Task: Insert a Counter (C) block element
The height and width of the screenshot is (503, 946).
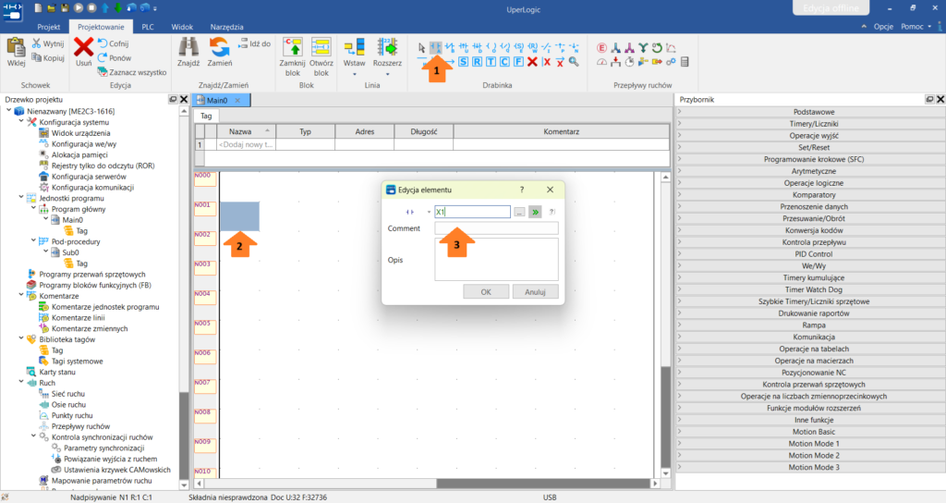Action: [x=504, y=62]
